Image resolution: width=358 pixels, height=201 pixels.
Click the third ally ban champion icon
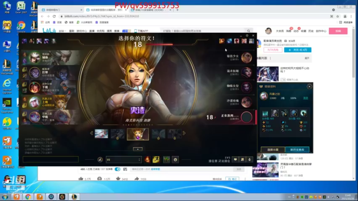(x=39, y=41)
